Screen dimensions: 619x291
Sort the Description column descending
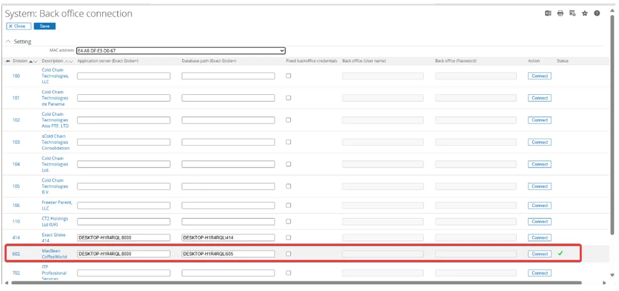click(x=72, y=61)
